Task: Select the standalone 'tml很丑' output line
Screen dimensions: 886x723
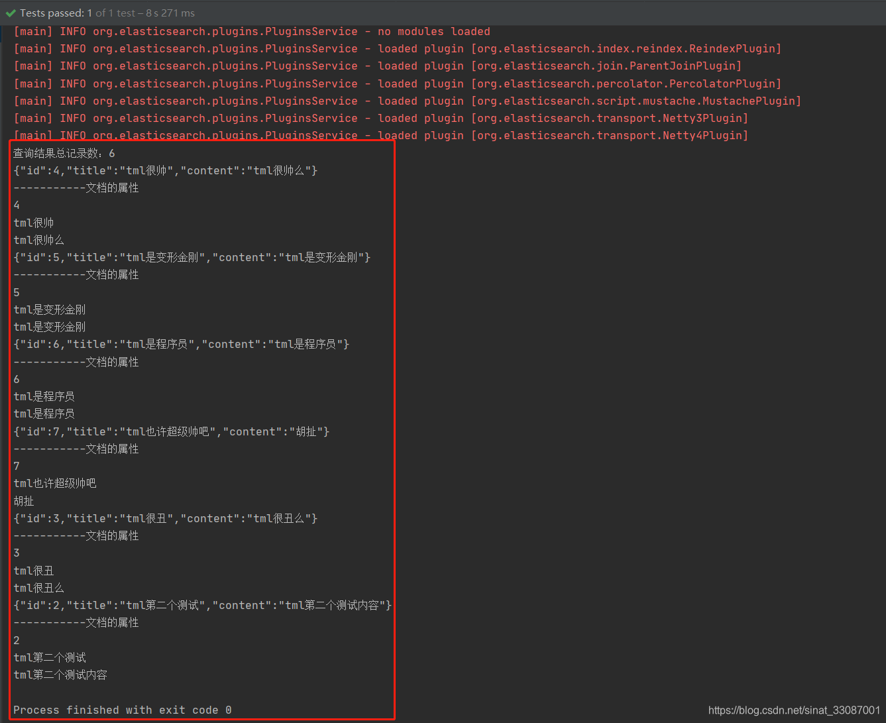Action: [34, 571]
